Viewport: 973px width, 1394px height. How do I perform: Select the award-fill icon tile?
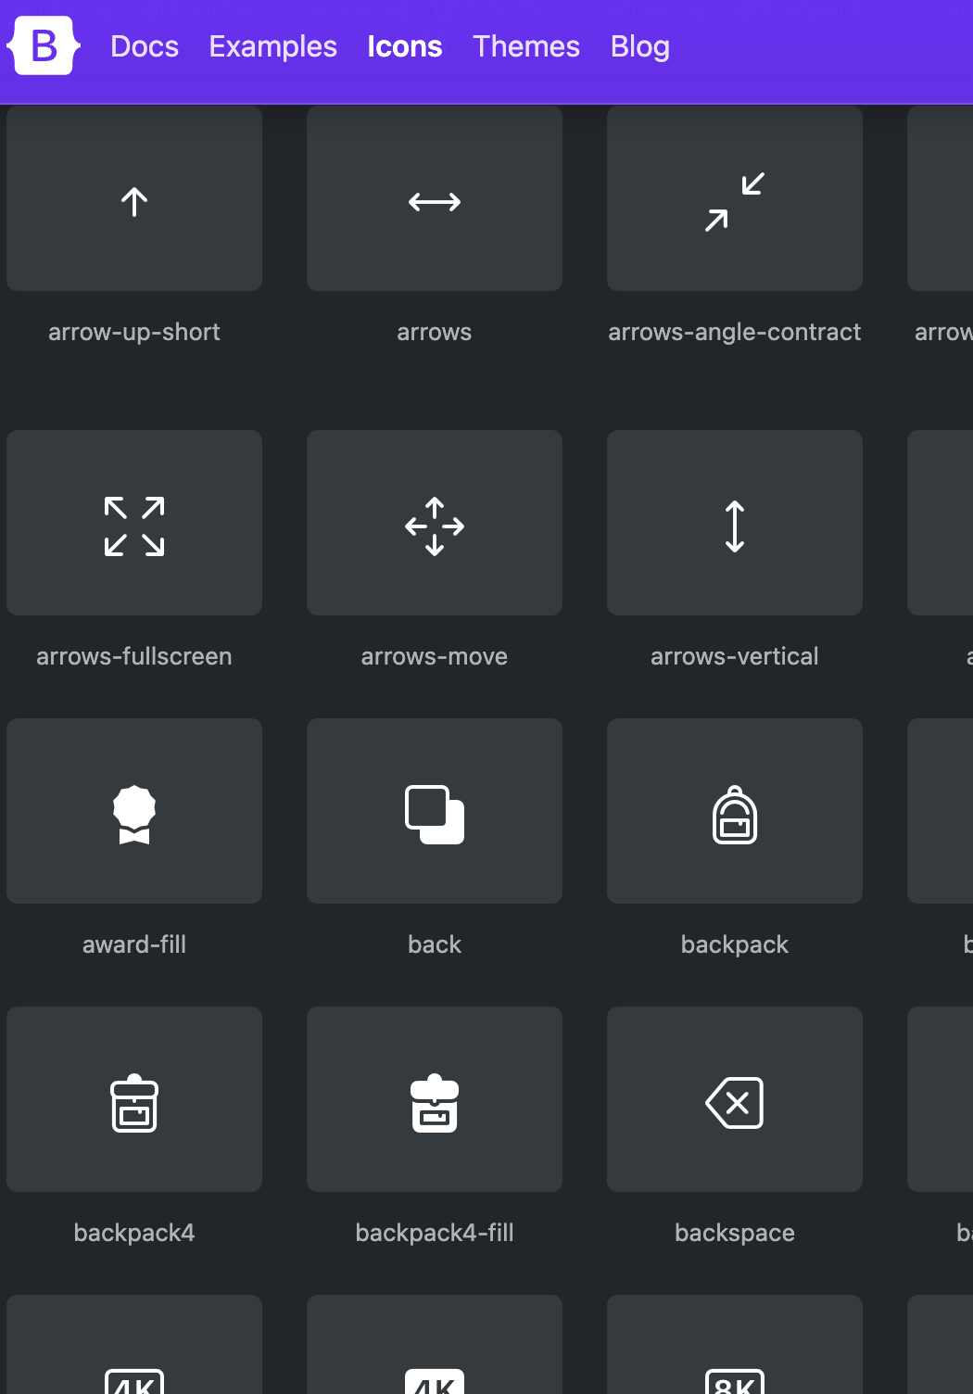pyautogui.click(x=134, y=812)
